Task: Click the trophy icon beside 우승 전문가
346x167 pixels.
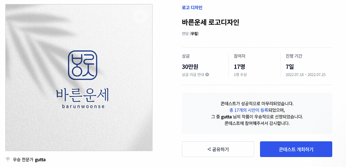Action: tap(8, 160)
